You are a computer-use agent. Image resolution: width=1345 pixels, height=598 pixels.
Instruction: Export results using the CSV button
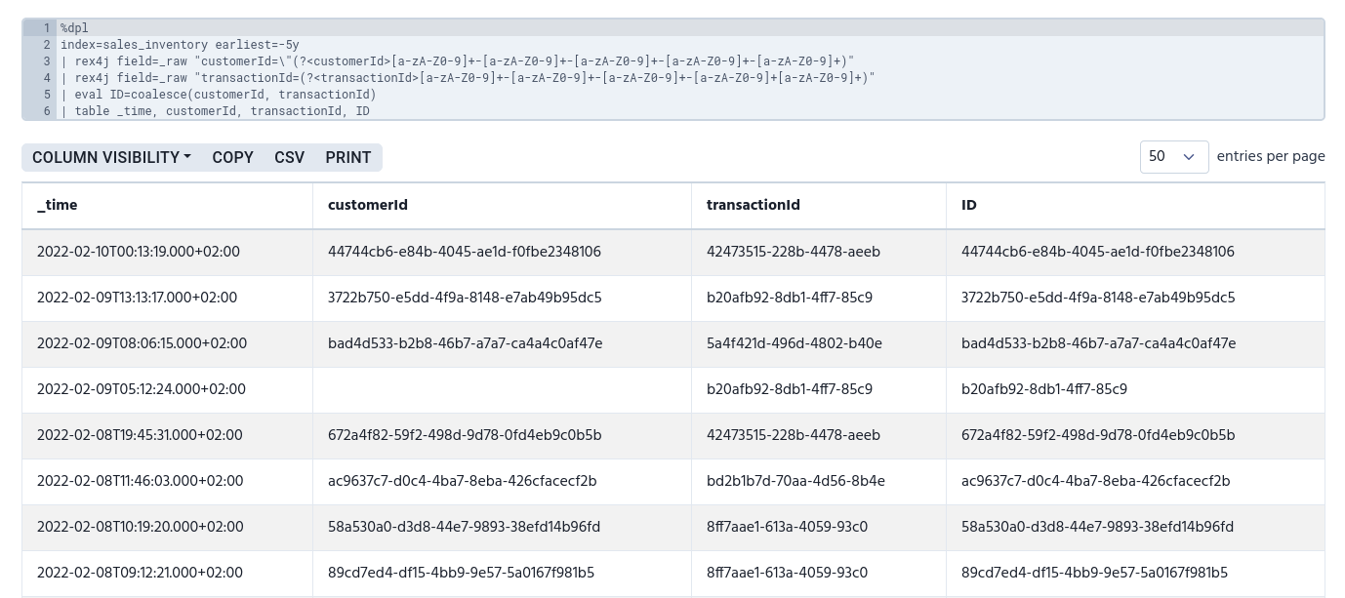289,157
